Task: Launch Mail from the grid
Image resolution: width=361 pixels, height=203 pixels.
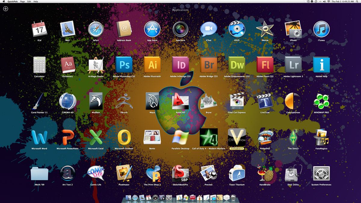Action: click(67, 29)
